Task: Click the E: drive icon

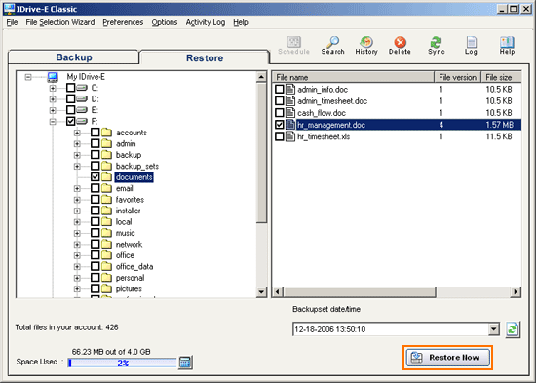Action: pos(82,110)
